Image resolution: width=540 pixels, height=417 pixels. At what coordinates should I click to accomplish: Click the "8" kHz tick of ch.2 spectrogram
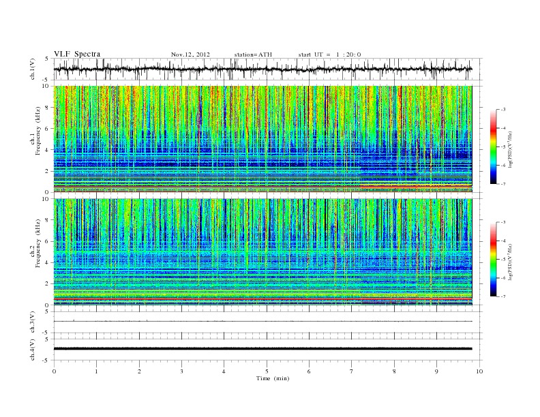[47, 220]
